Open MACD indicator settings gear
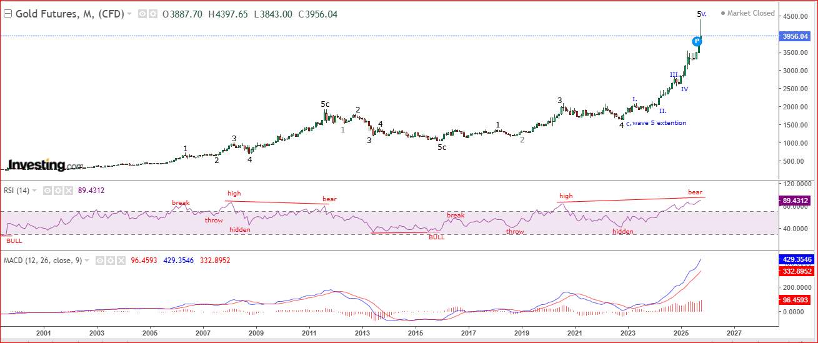 click(109, 260)
